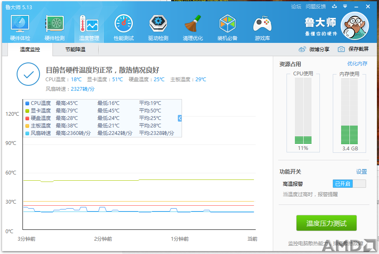Open the title bar dropdown menu arrow
The width and height of the screenshot is (379, 254).
tap(345, 7)
